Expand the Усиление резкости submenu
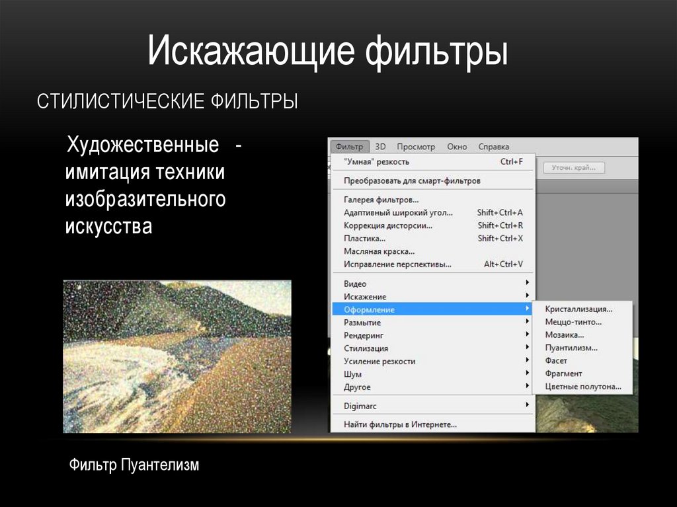 433,362
